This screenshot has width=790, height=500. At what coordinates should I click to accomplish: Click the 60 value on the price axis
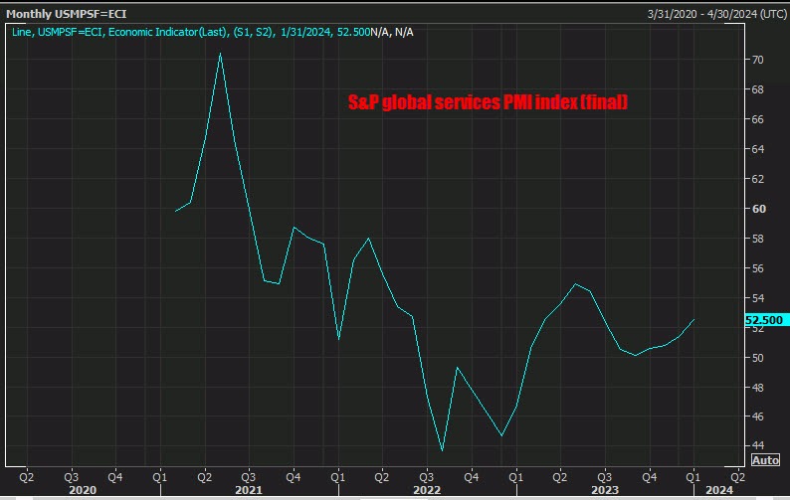click(758, 209)
